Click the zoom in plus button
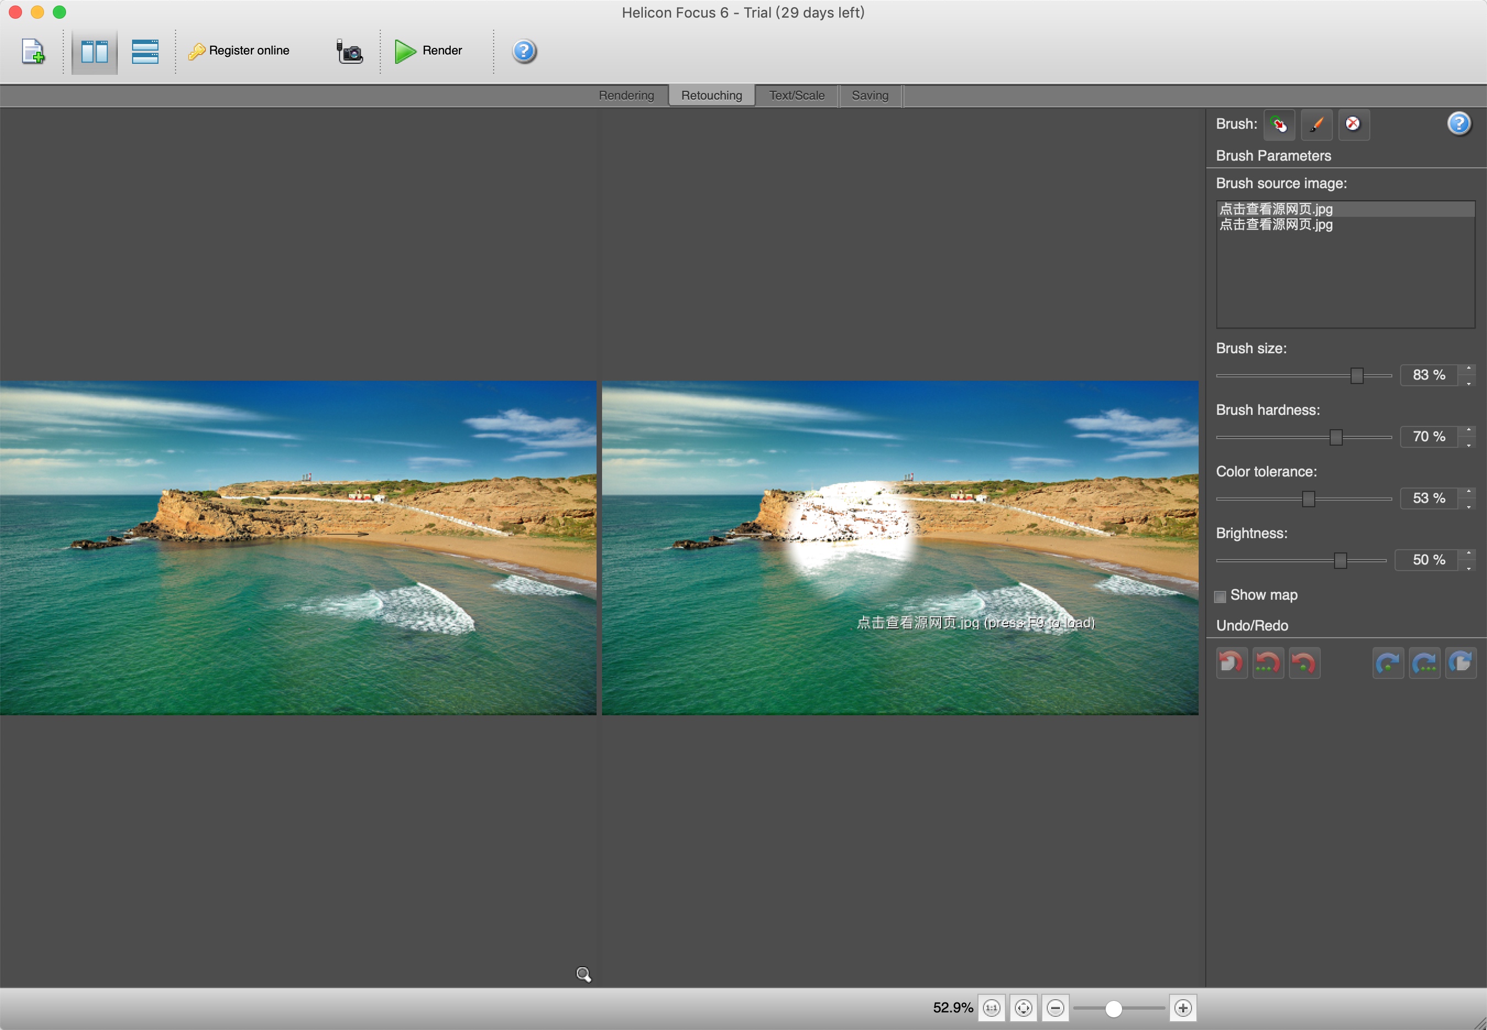 tap(1182, 1008)
